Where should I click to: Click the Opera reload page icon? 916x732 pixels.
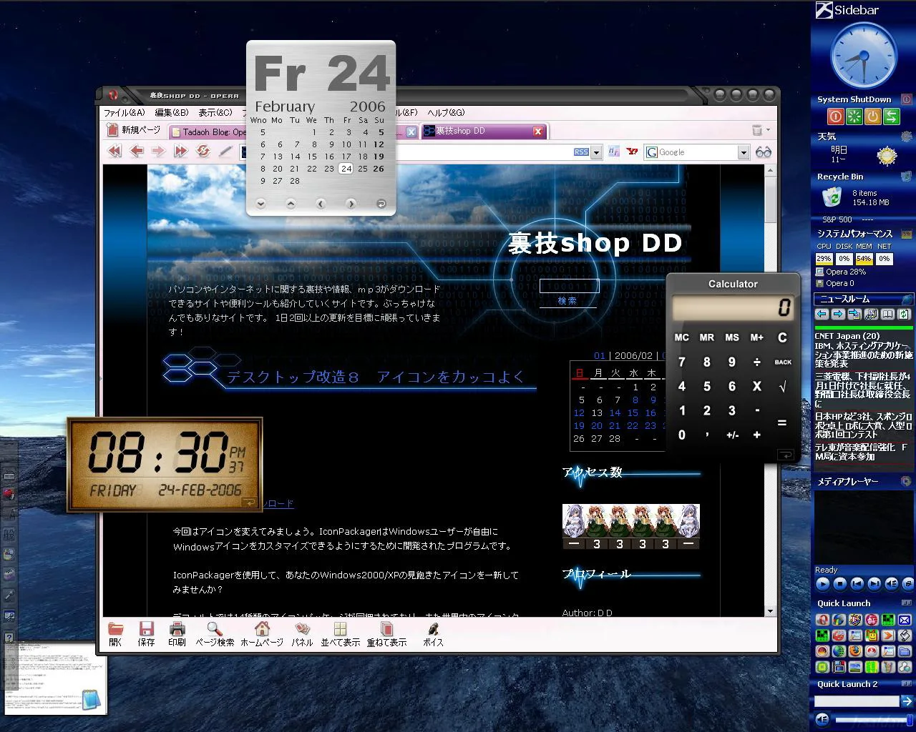[203, 151]
